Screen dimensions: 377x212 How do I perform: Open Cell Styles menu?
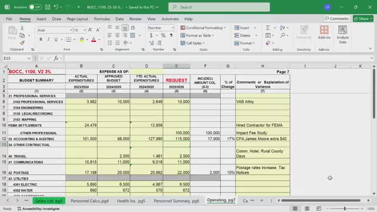[x=193, y=43]
